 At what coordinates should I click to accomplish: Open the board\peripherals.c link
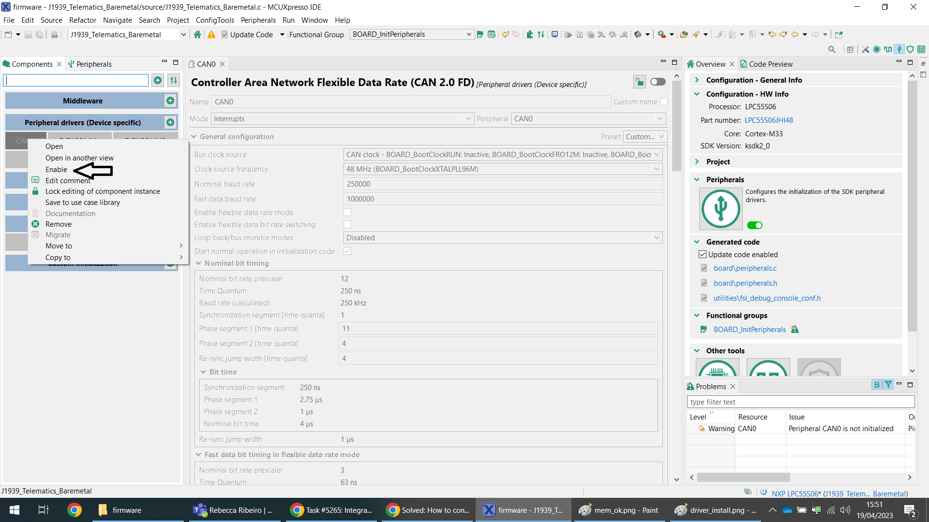[x=745, y=268]
